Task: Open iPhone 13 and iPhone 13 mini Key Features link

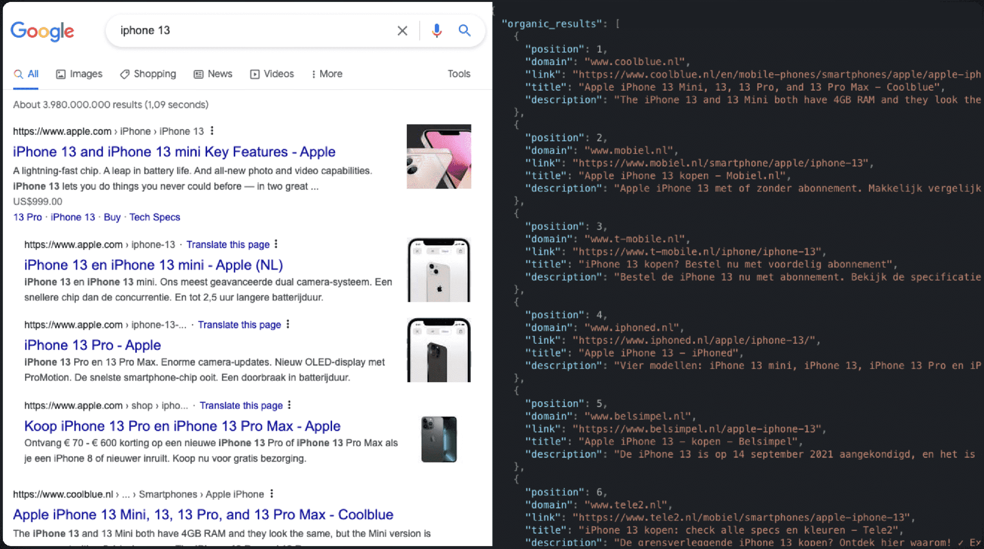Action: (174, 152)
